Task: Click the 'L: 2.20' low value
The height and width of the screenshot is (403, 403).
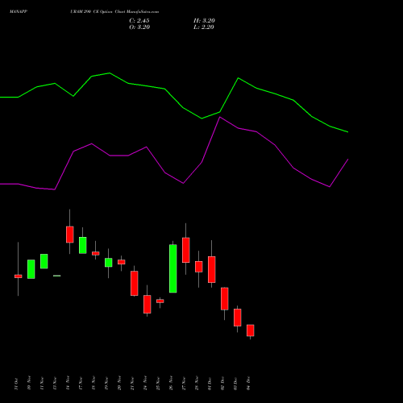Action: click(x=204, y=27)
